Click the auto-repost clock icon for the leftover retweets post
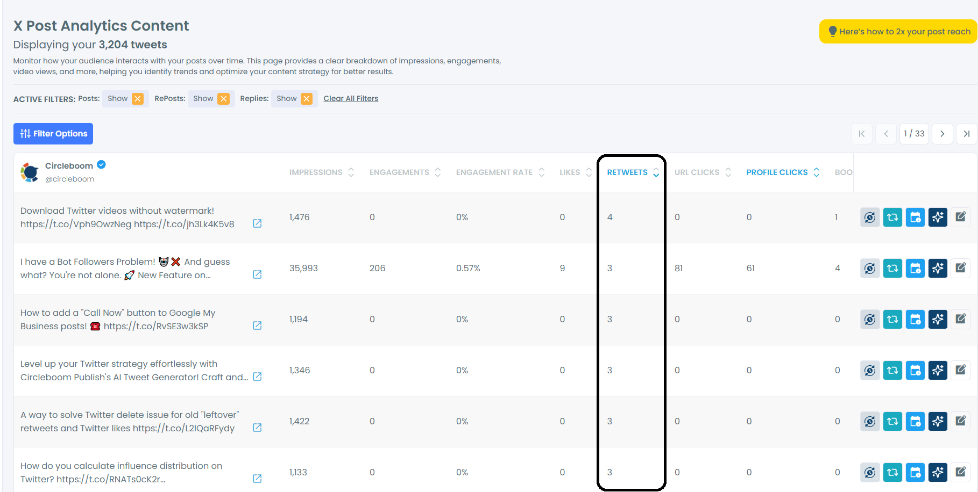Screen dimensions: 978x492 870,422
